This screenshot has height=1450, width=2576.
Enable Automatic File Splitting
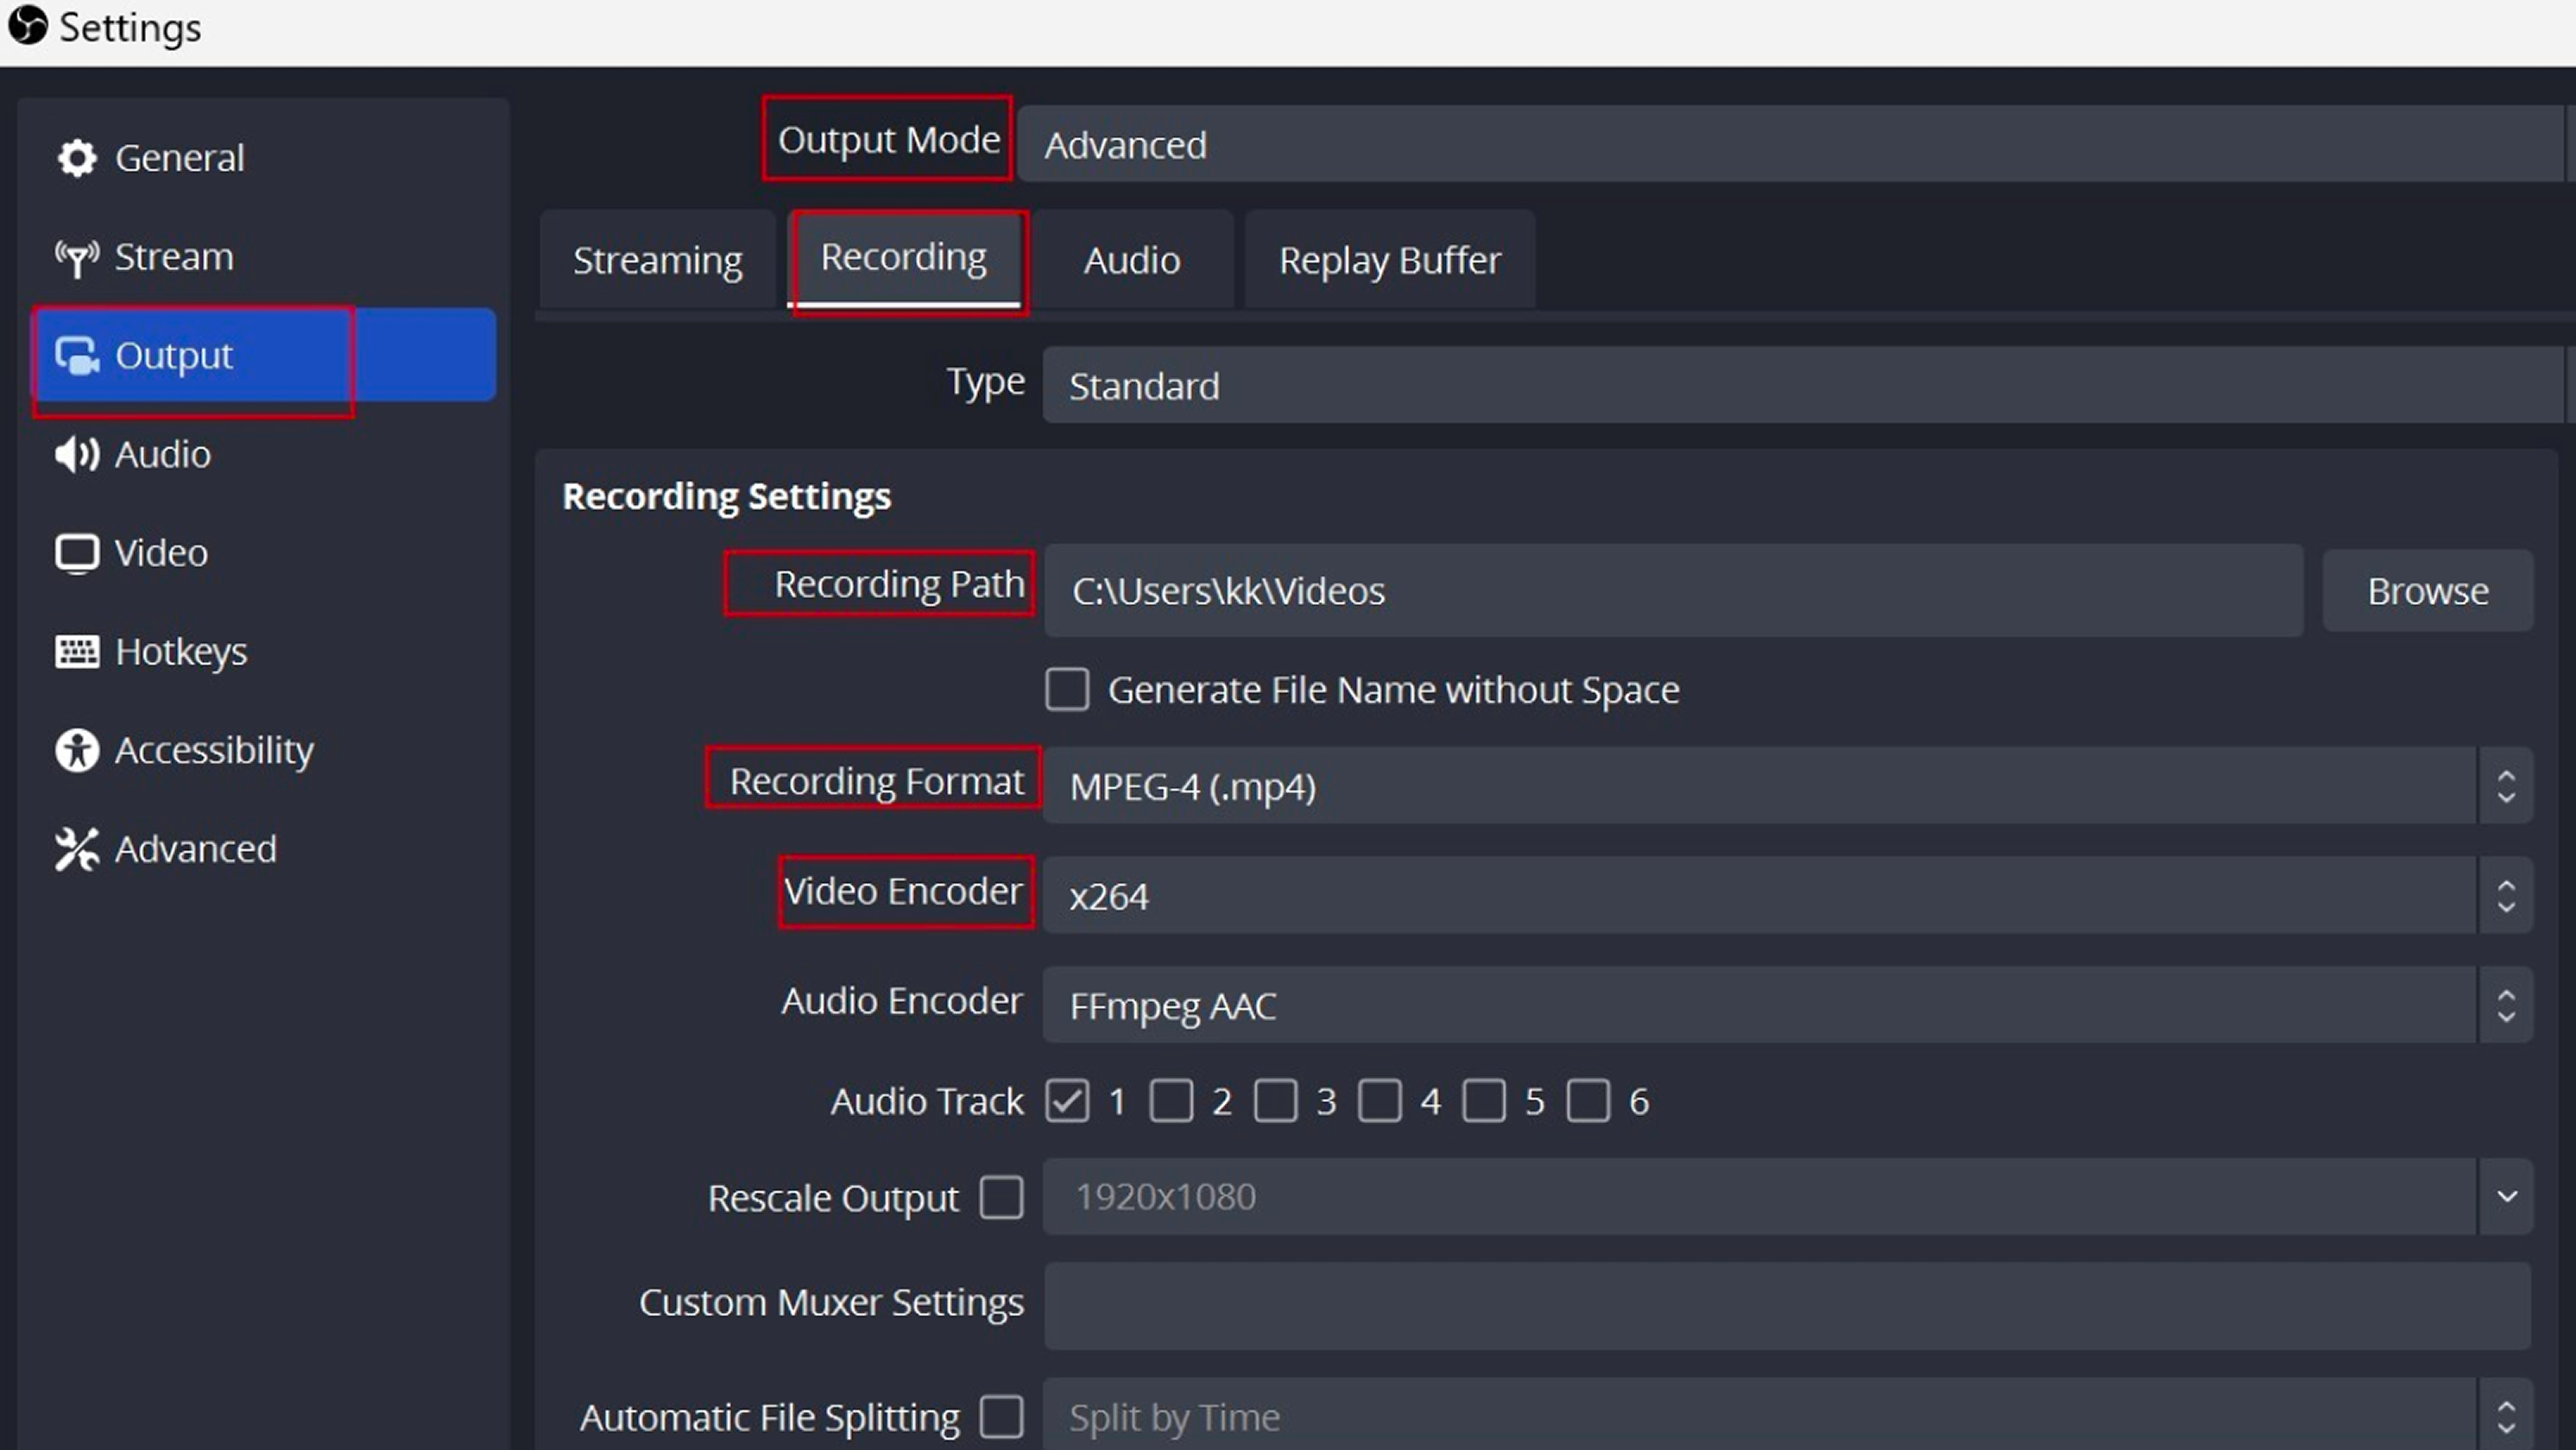click(1003, 1416)
